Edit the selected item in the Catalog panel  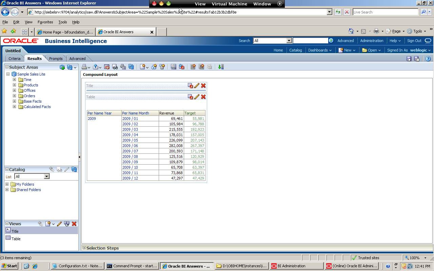[66, 169]
